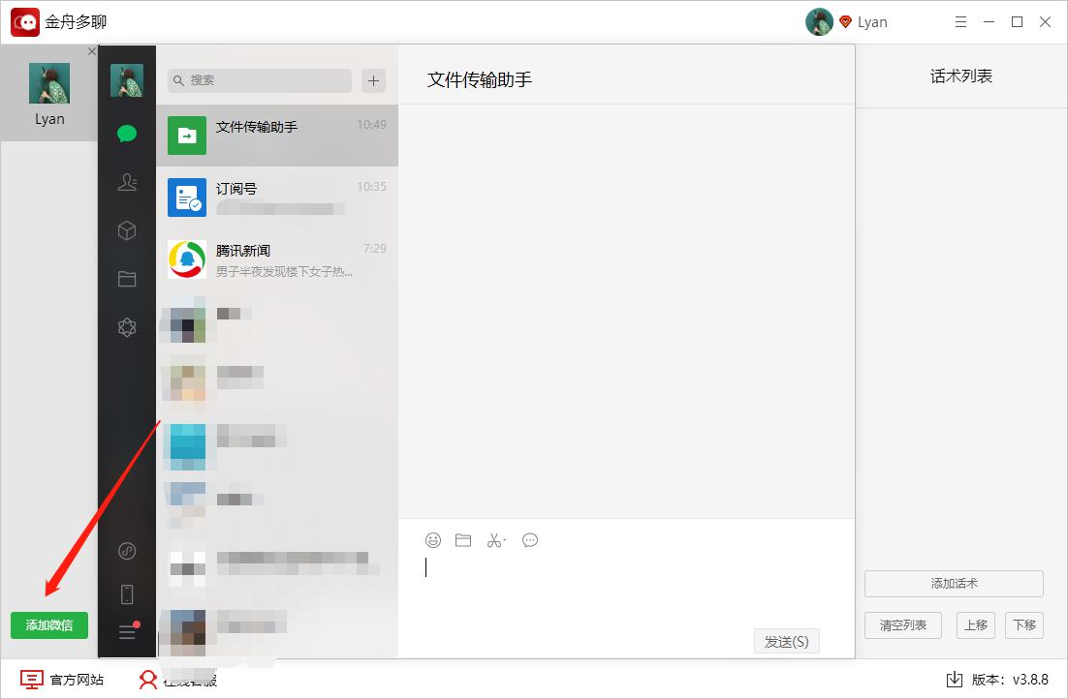Select the screenshot scissors tool
1068x699 pixels.
[495, 540]
